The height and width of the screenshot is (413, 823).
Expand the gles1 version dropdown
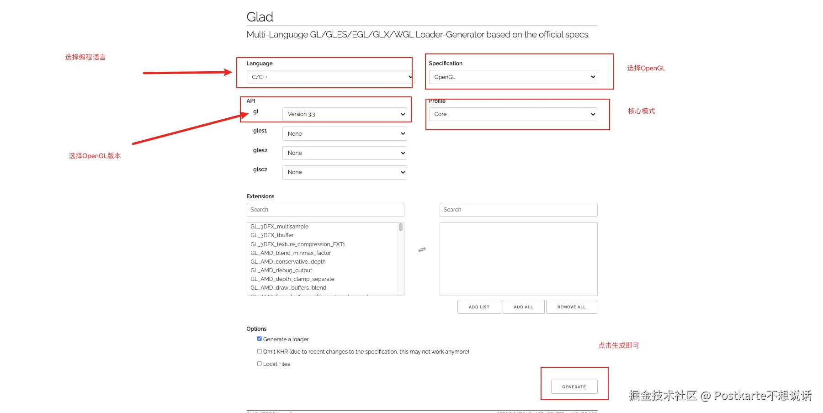(345, 134)
